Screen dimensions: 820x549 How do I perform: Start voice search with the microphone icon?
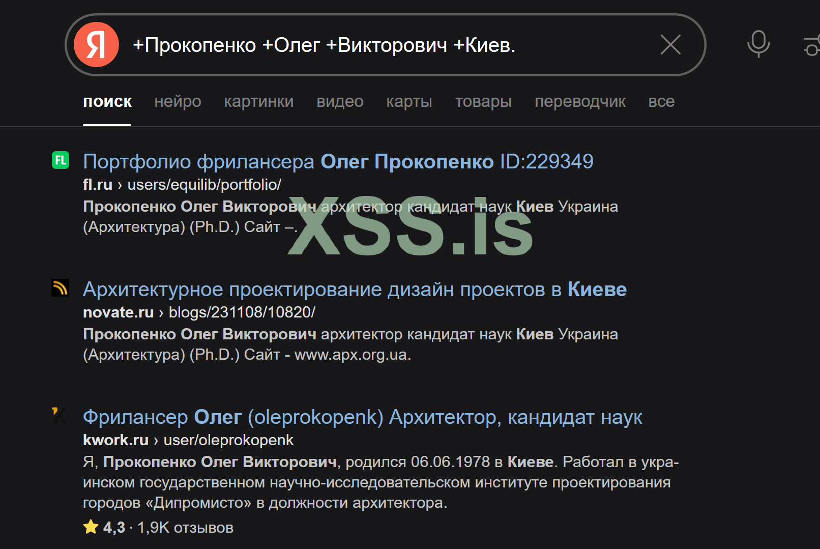point(758,44)
